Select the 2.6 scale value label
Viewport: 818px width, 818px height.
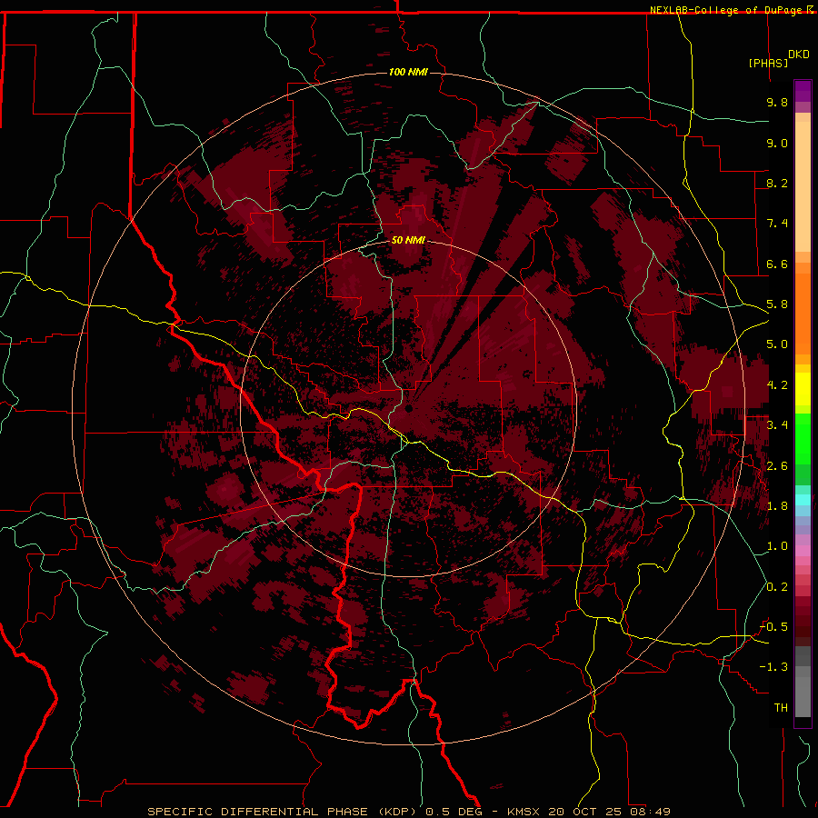(x=777, y=466)
